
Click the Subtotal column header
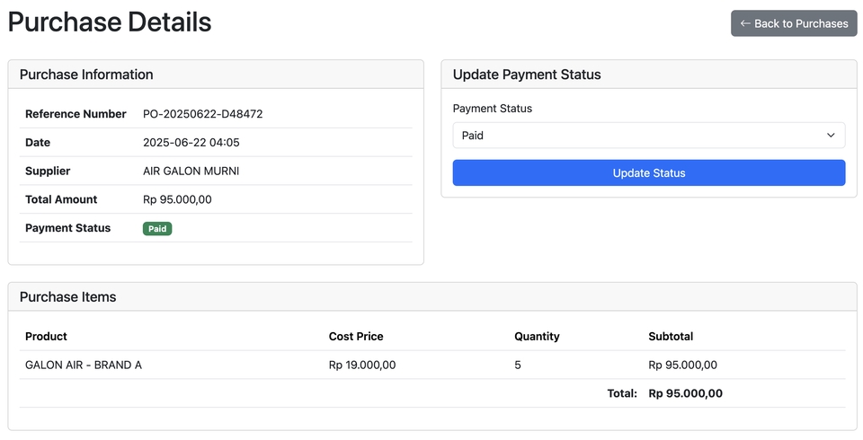671,336
